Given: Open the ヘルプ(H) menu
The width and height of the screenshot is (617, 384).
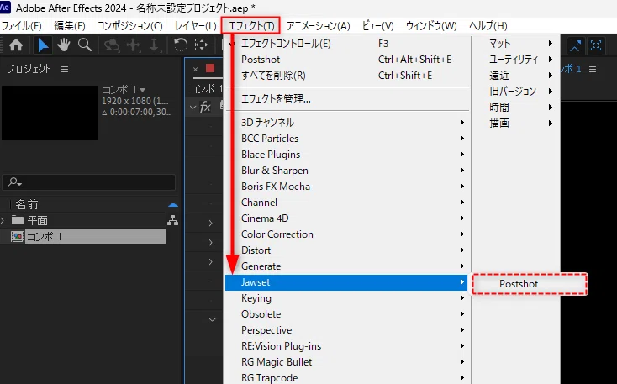Looking at the screenshot, I should pyautogui.click(x=488, y=26).
